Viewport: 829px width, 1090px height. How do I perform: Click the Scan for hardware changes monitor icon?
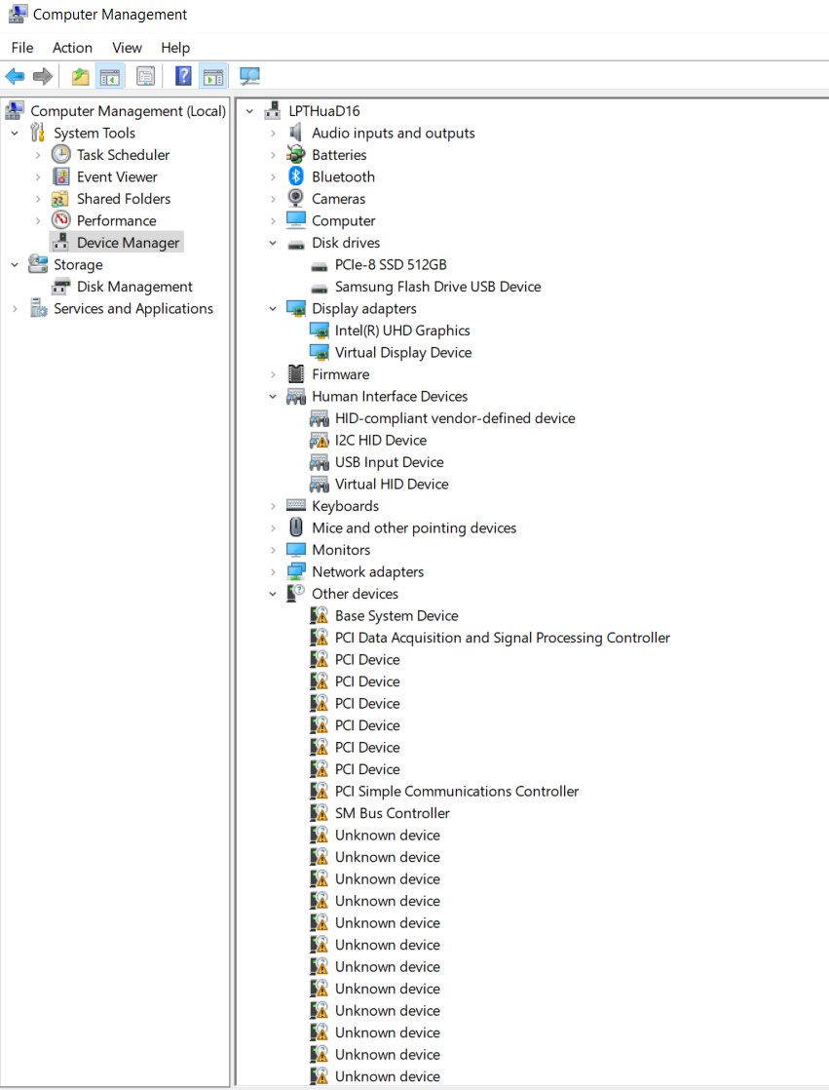[249, 76]
